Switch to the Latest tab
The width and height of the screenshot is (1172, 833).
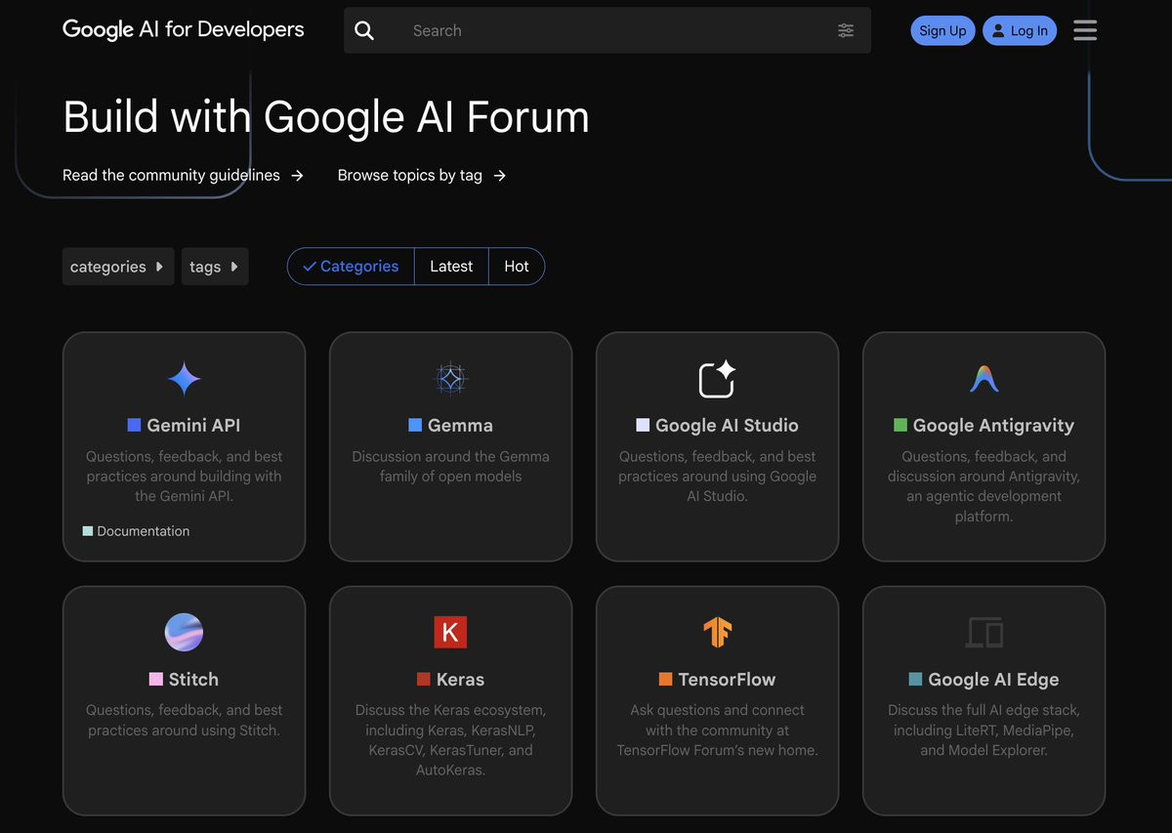point(451,267)
